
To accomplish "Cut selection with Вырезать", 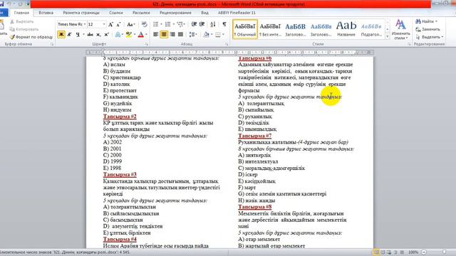I will pos(22,22).
